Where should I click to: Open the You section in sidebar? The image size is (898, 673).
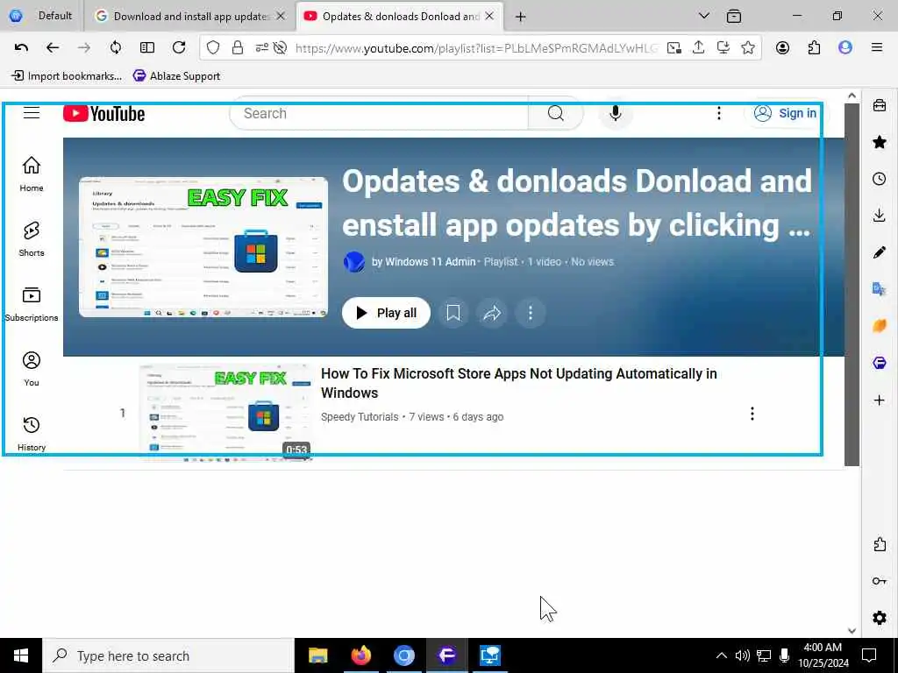tap(32, 369)
